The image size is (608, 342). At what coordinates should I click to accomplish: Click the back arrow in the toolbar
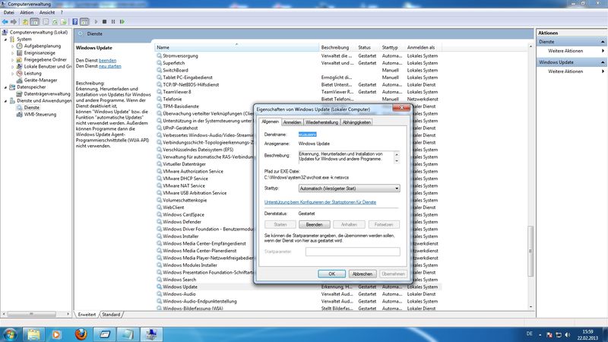pos(6,22)
